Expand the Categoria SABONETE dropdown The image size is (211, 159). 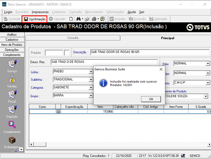click(91, 88)
